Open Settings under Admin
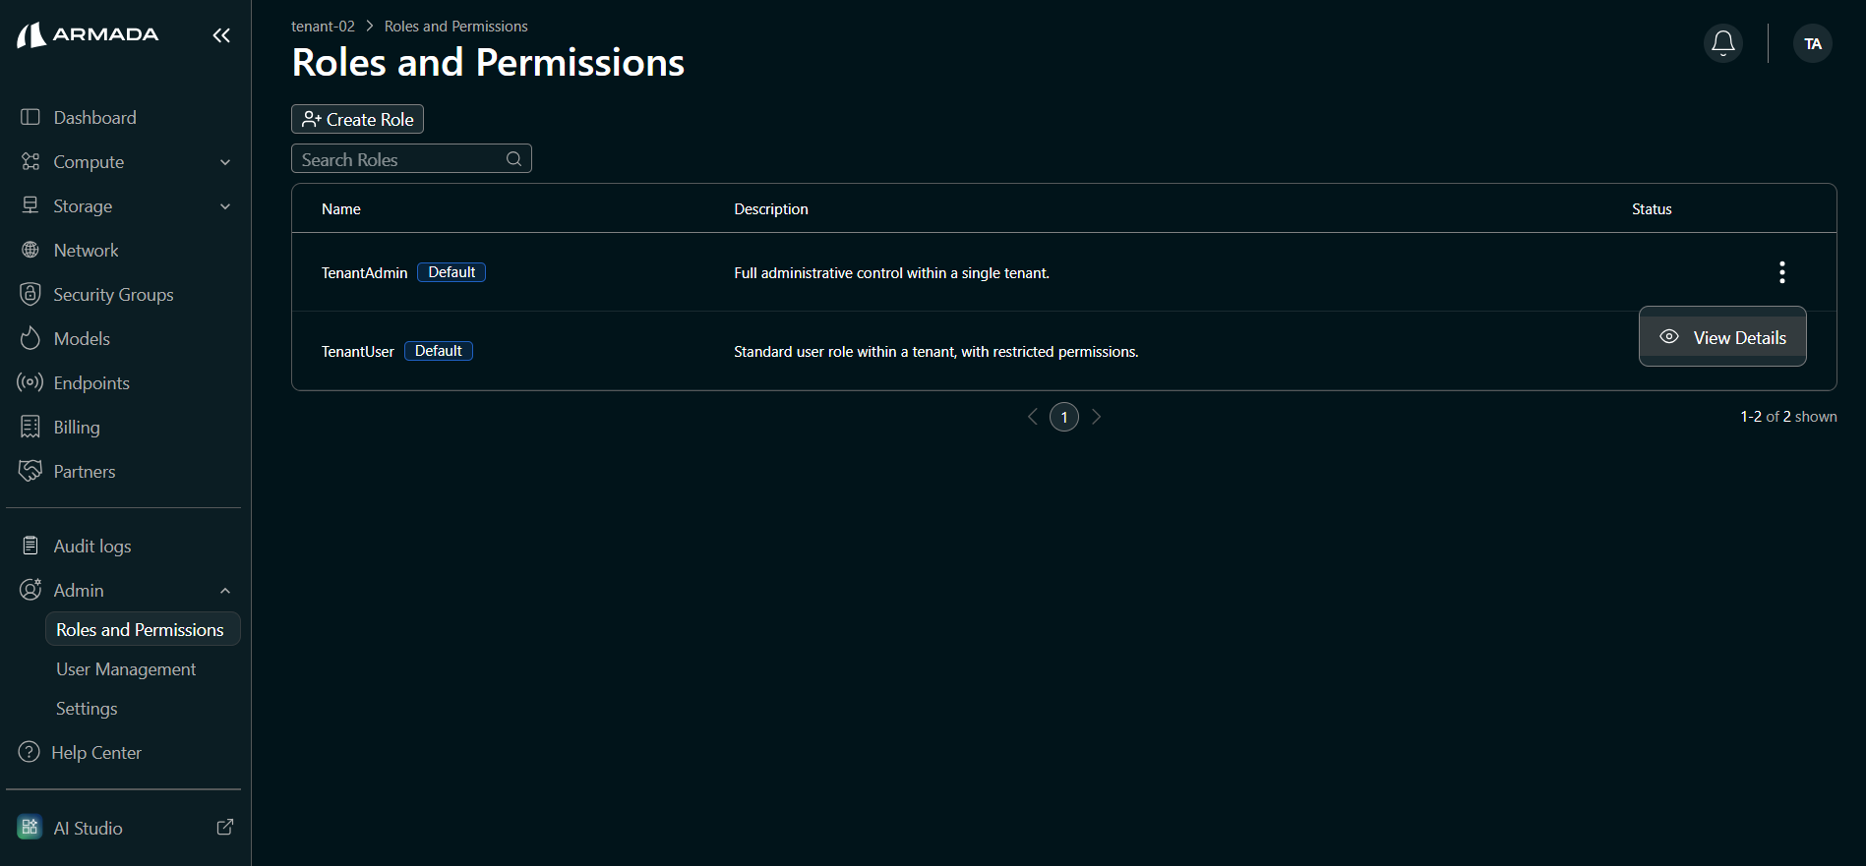Image resolution: width=1866 pixels, height=866 pixels. (87, 709)
